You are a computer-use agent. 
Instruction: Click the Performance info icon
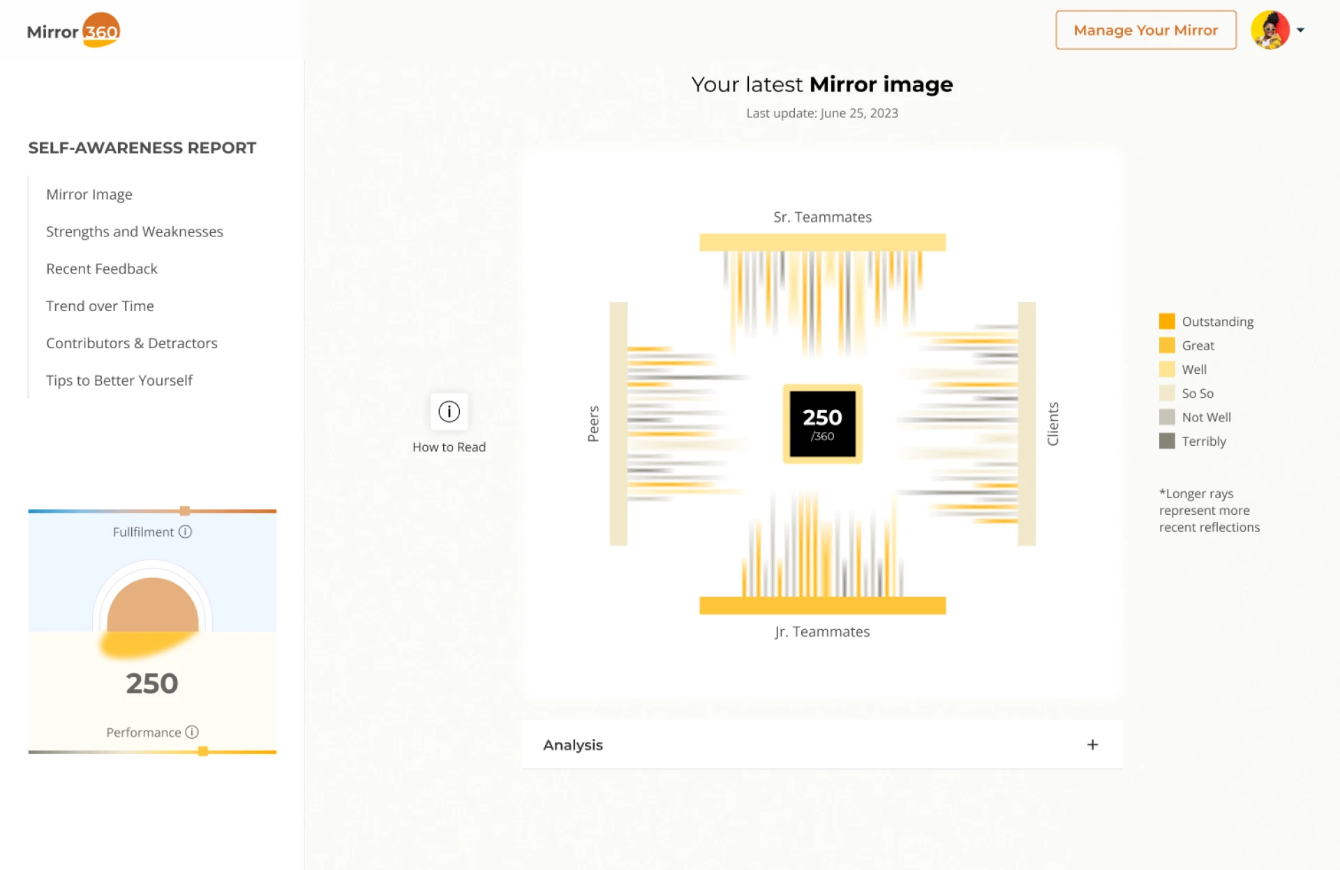coord(192,732)
